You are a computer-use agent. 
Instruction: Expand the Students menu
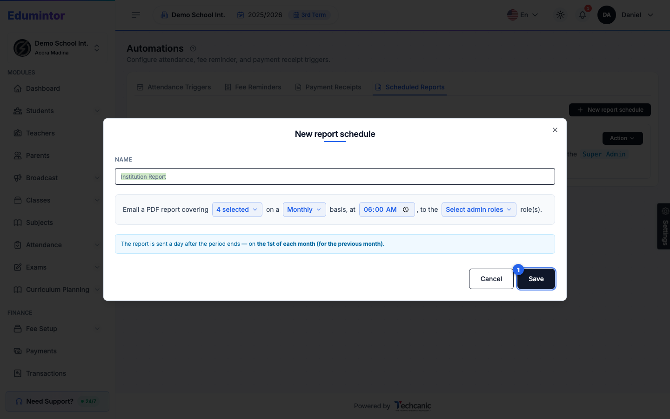coord(58,111)
